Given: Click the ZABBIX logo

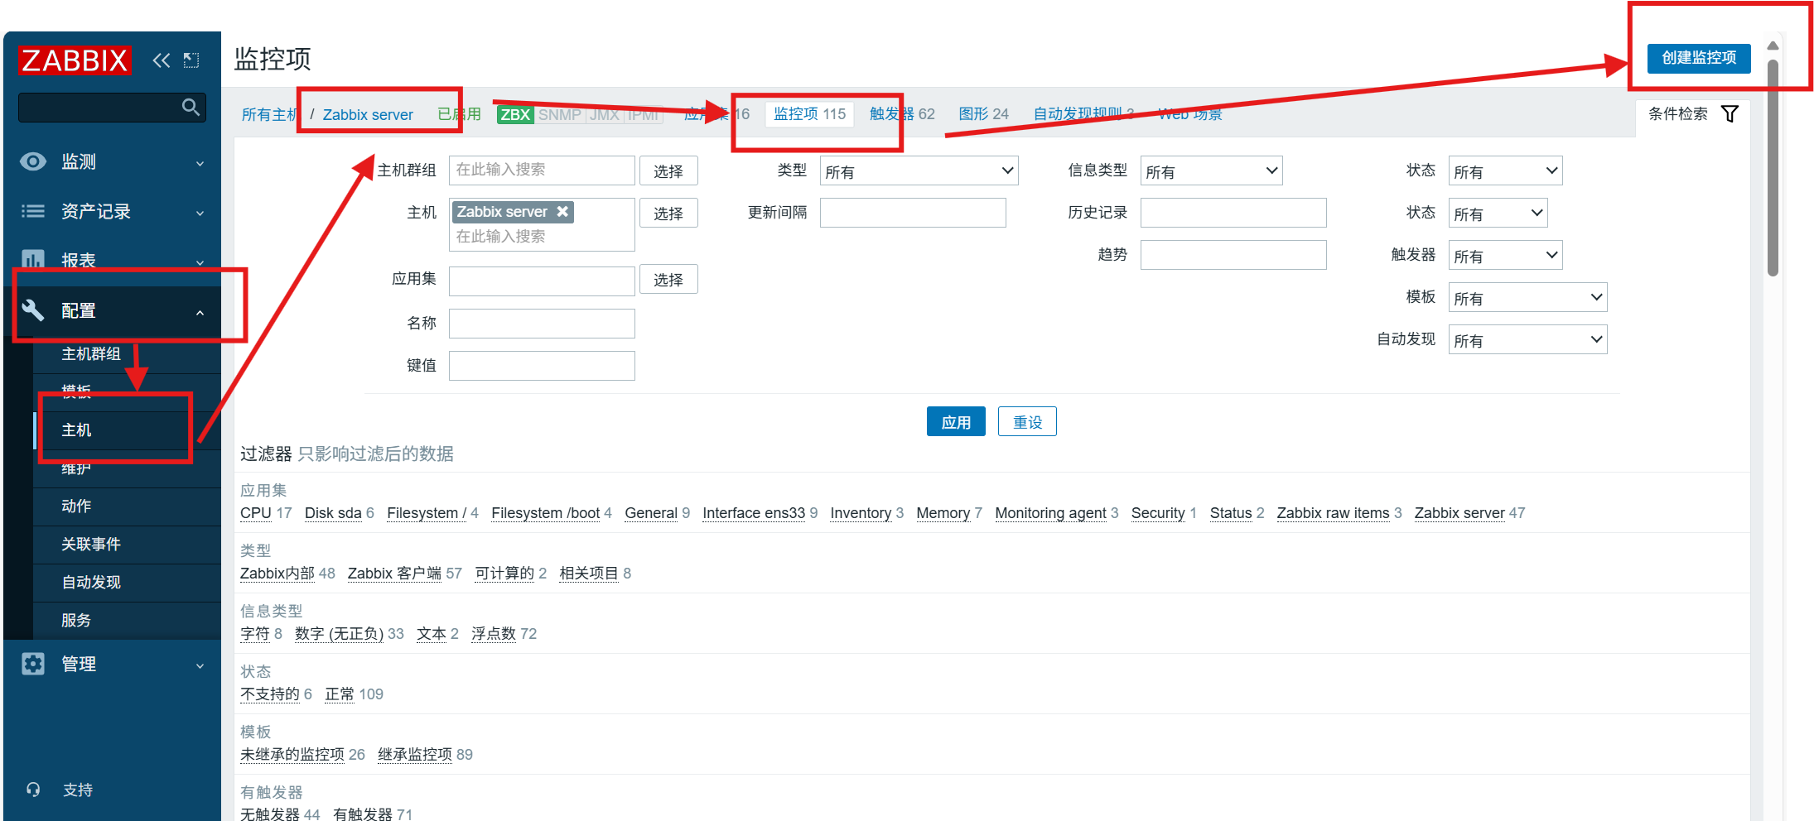Looking at the screenshot, I should [x=75, y=60].
